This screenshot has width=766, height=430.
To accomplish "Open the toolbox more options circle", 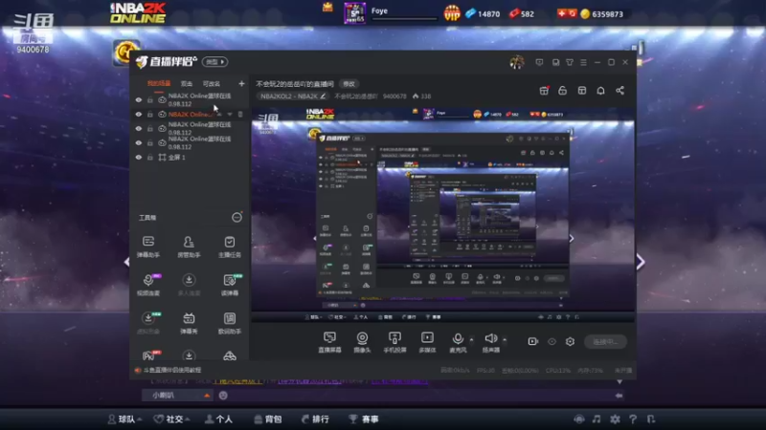I will tap(237, 217).
